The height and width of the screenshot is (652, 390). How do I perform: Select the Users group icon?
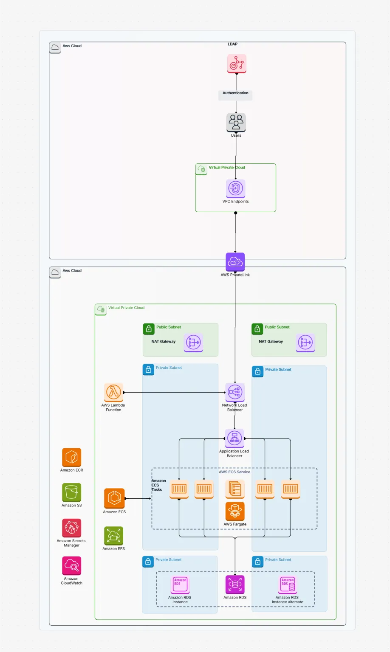point(236,122)
